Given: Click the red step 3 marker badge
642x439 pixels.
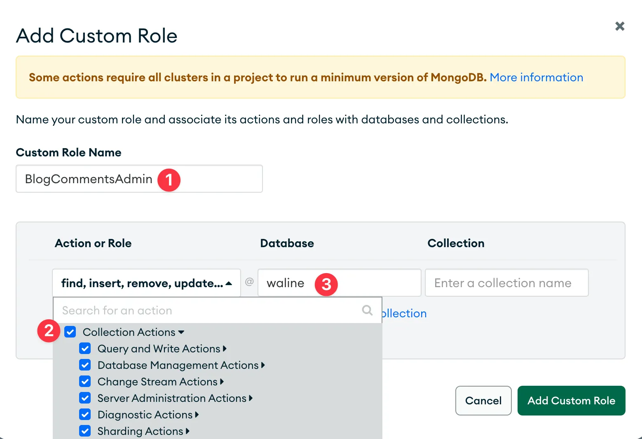Looking at the screenshot, I should [326, 284].
